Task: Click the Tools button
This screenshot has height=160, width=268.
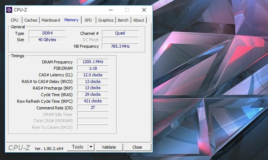Action: (x=78, y=147)
